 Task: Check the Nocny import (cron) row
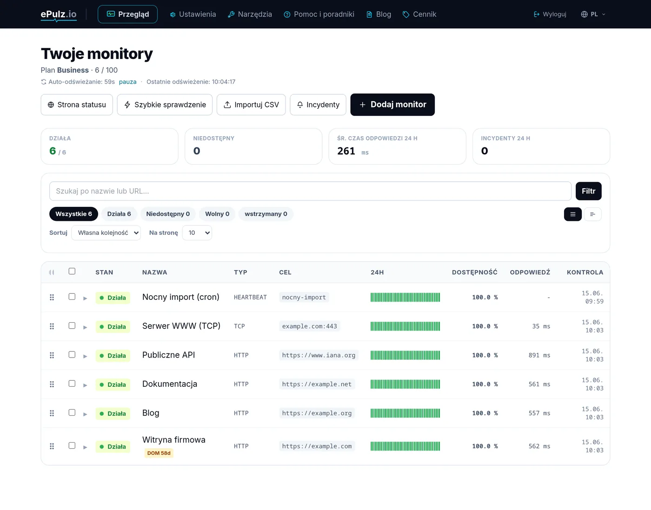pyautogui.click(x=72, y=297)
